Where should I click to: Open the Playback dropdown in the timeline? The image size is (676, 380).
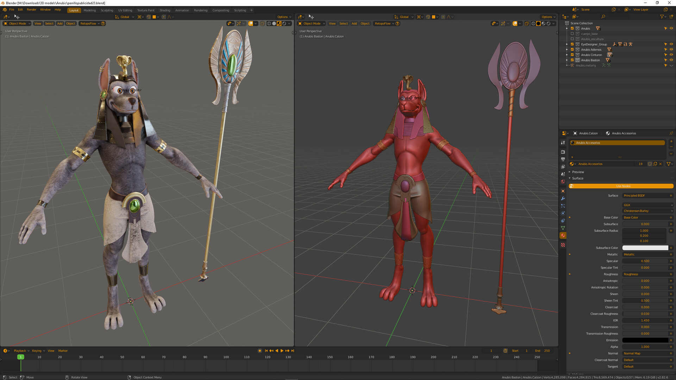tap(20, 350)
